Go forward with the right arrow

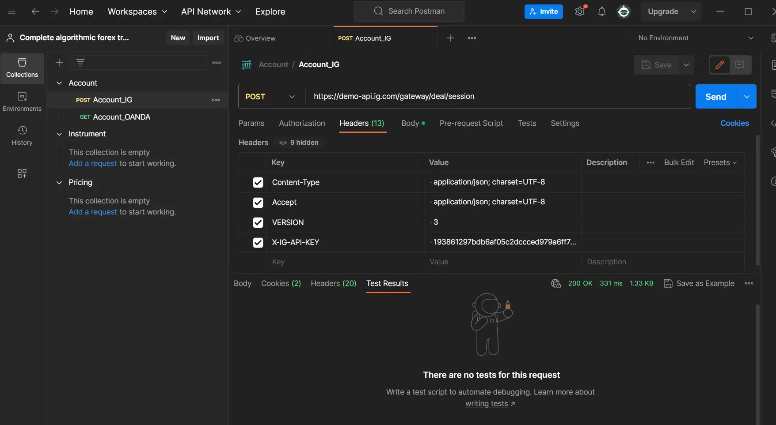(55, 11)
